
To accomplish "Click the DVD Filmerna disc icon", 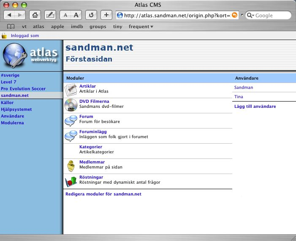I will [x=71, y=105].
